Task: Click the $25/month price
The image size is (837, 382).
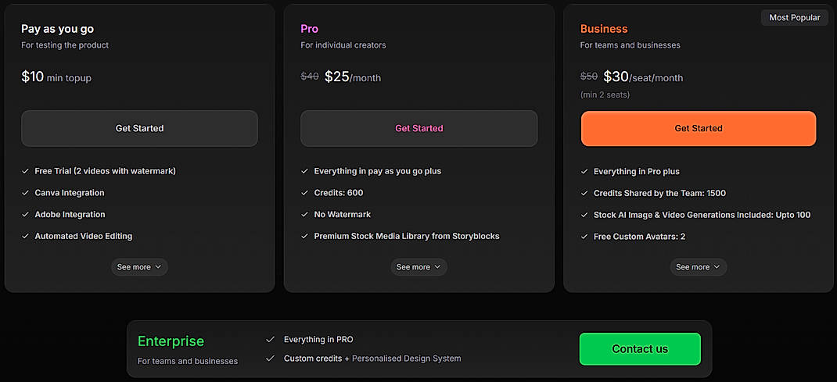Action: [x=353, y=77]
